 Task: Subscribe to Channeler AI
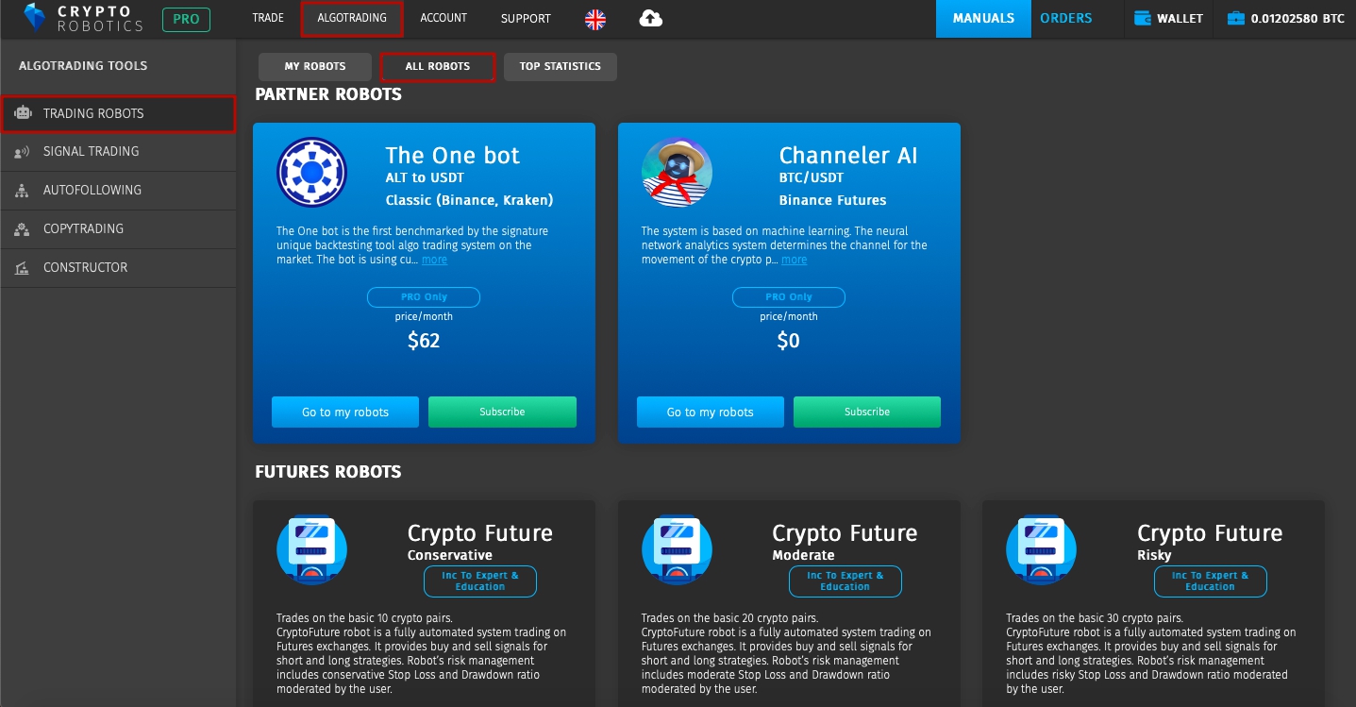867,412
